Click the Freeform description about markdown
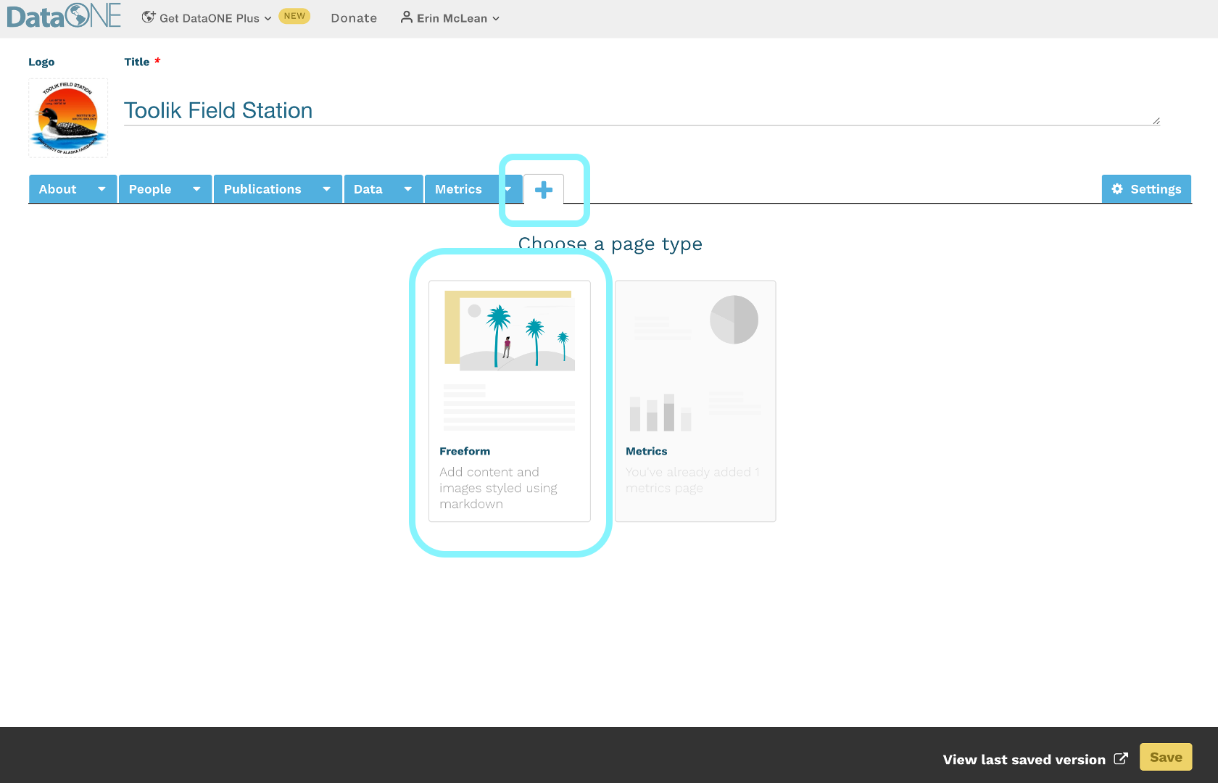This screenshot has height=783, width=1218. coord(498,488)
